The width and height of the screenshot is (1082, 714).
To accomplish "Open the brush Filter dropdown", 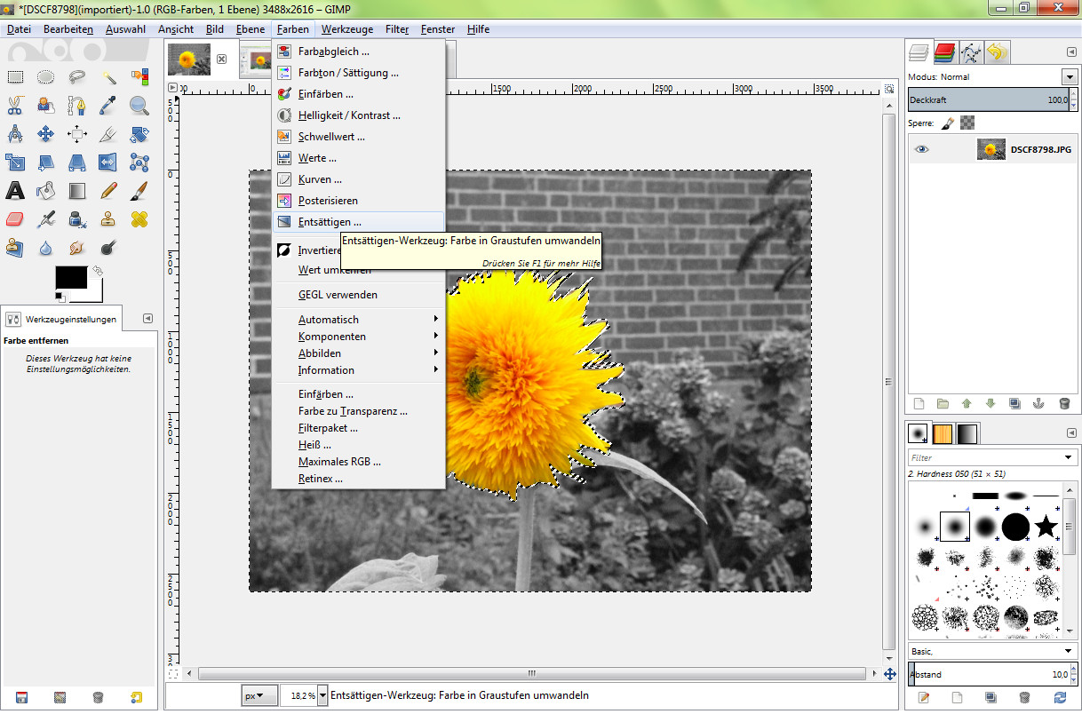I will coord(1066,456).
